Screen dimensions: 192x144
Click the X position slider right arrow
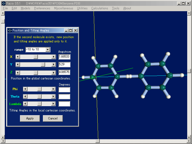pyautogui.click(x=54, y=57)
